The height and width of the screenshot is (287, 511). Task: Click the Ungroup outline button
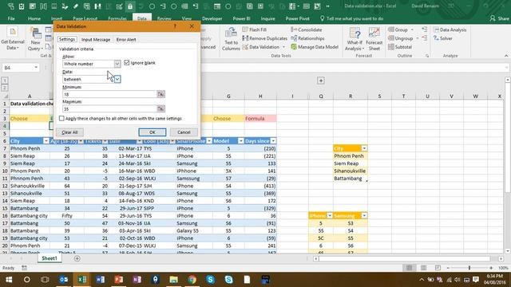(400, 38)
